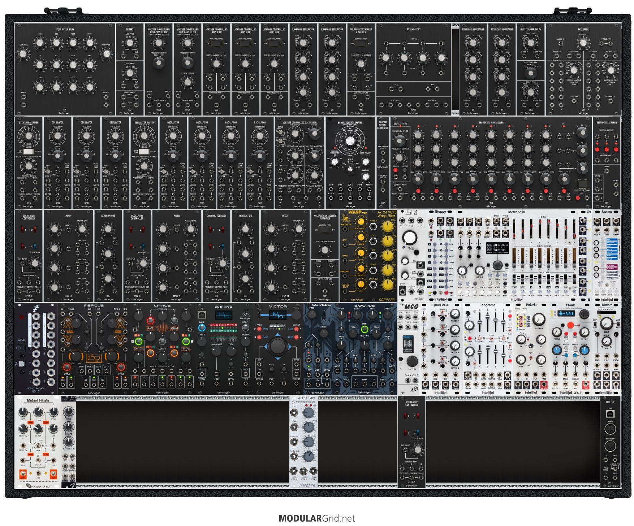
Task: Click the right red CYCLE button on Abacus
Action: [121, 367]
